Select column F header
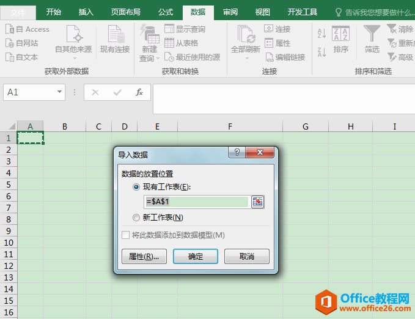415x319 pixels. 230,127
